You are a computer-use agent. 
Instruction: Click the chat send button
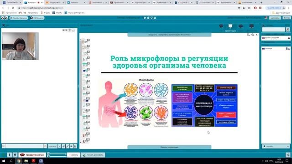(x=53, y=146)
